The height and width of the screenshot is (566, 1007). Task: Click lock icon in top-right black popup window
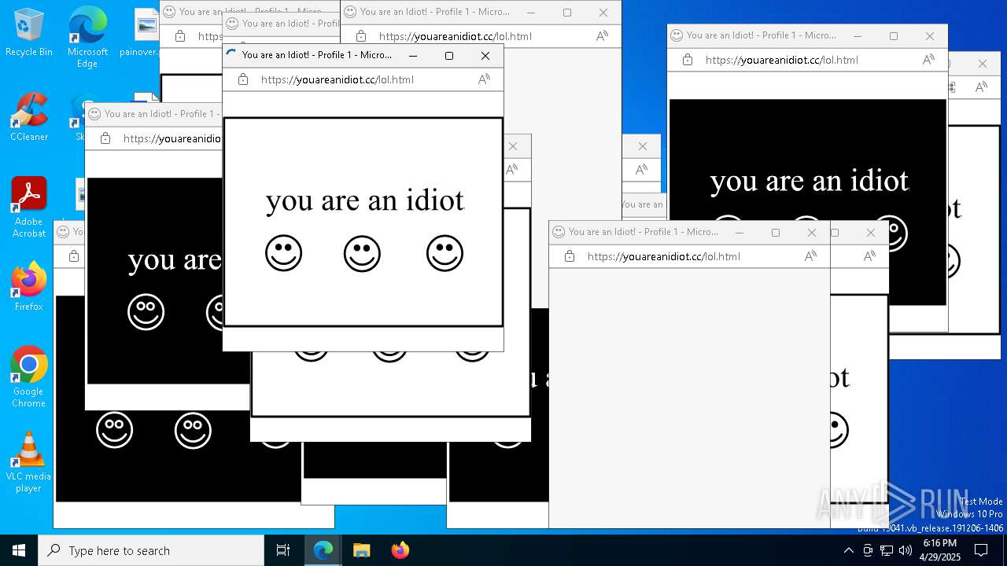point(688,60)
